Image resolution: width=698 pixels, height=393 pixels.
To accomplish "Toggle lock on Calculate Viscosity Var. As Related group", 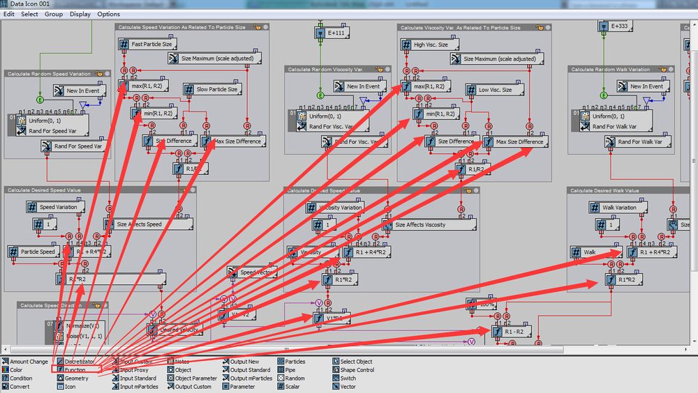I will 539,28.
